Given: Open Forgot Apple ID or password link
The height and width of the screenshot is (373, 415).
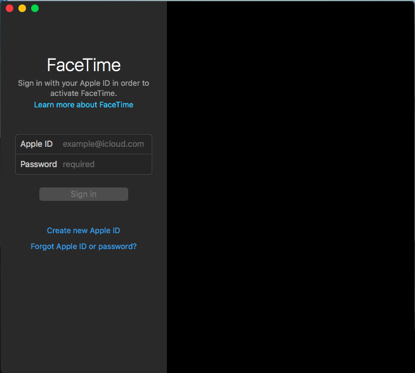Looking at the screenshot, I should click(84, 247).
